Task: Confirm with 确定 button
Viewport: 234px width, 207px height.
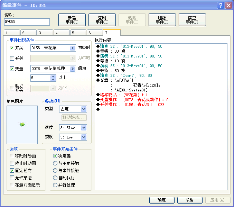Action: [162, 200]
